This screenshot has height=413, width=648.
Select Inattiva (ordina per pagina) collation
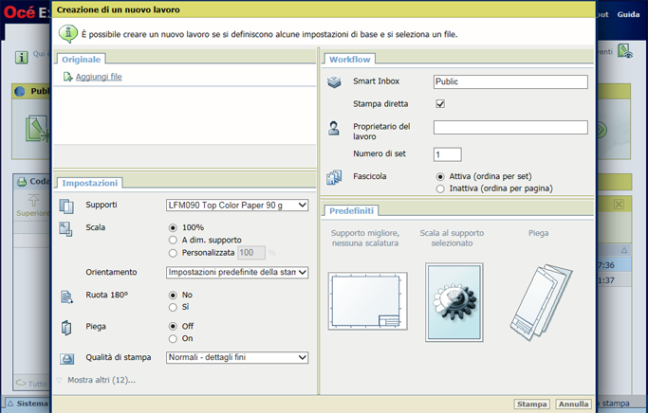pyautogui.click(x=440, y=189)
